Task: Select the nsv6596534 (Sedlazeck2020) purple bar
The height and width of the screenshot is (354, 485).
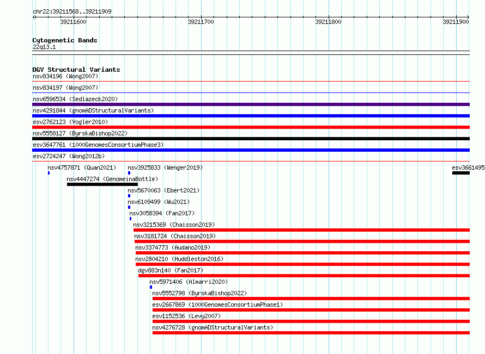Action: (x=251, y=104)
